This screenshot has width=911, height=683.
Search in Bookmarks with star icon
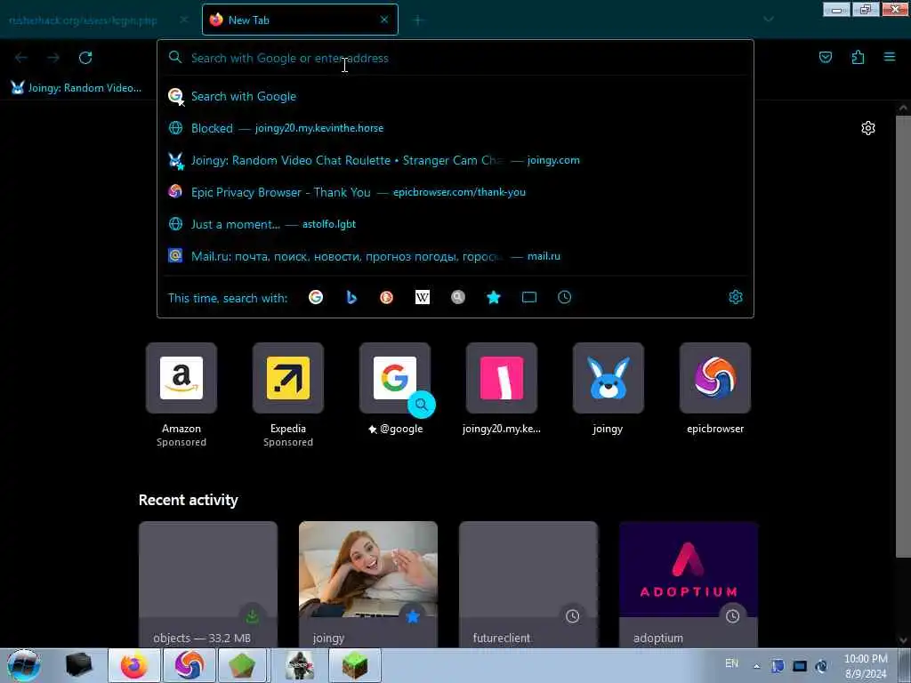point(493,297)
